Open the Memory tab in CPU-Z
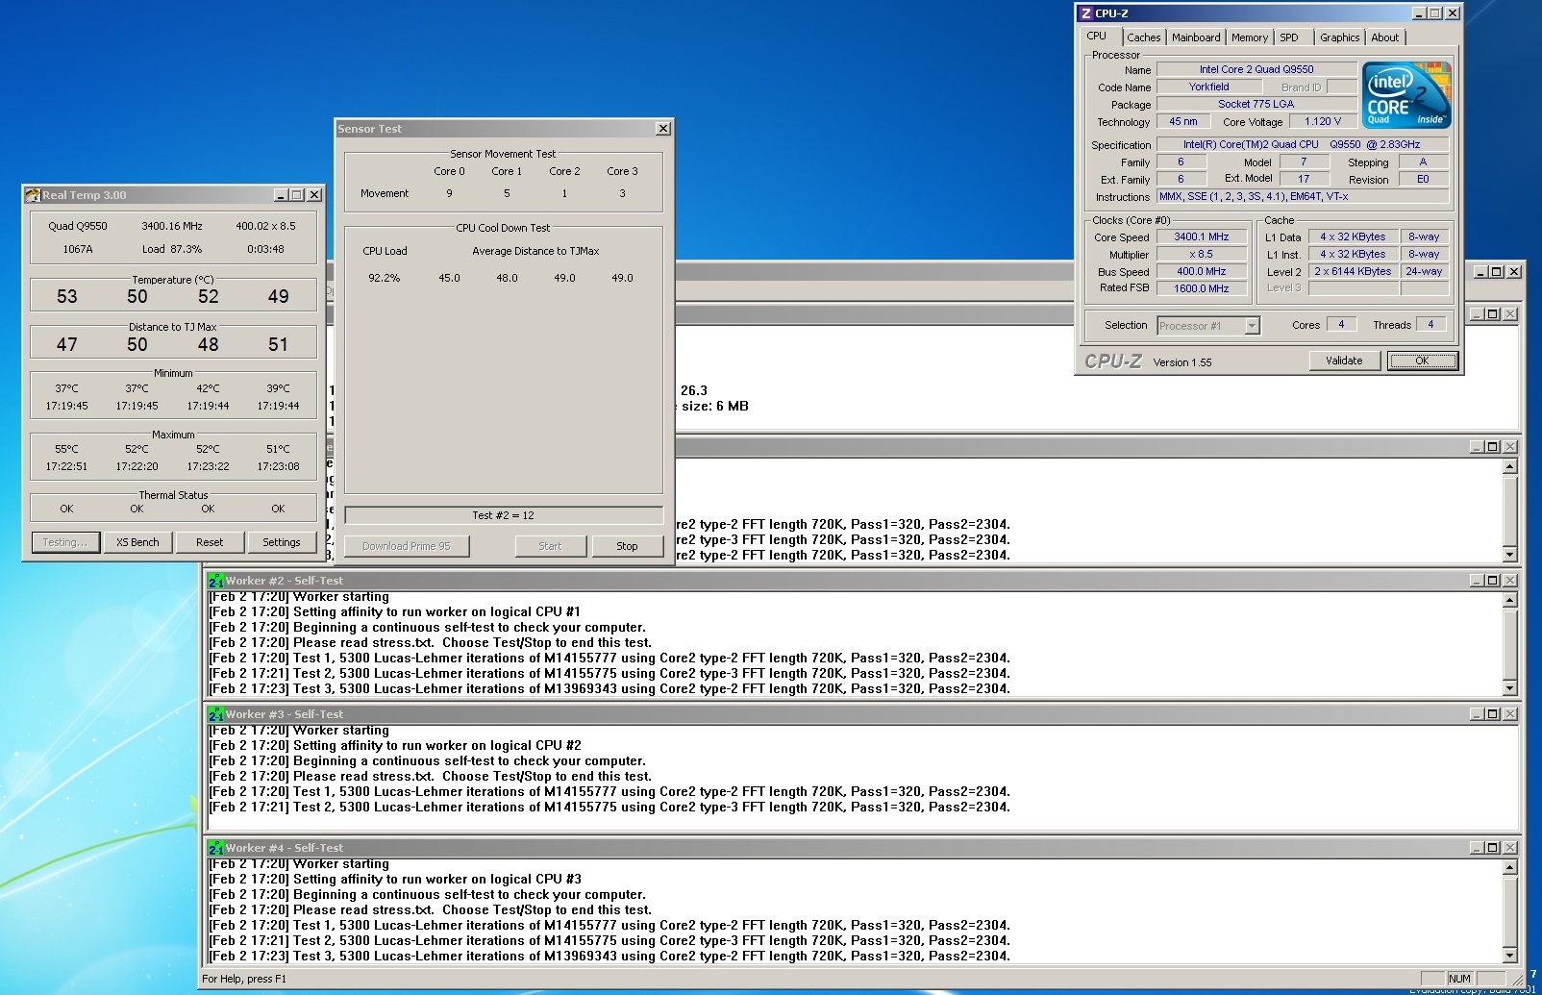 coord(1250,37)
